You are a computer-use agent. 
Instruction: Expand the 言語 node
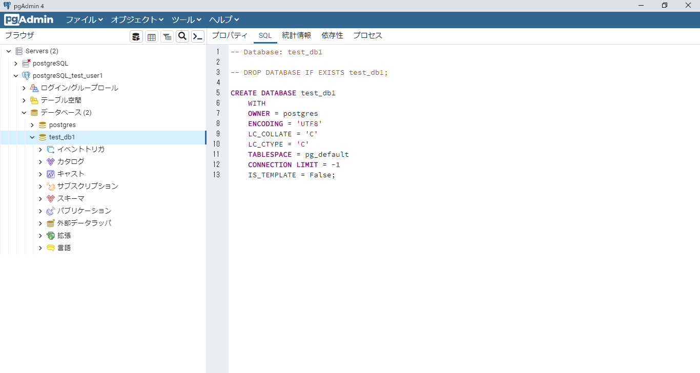coord(40,248)
